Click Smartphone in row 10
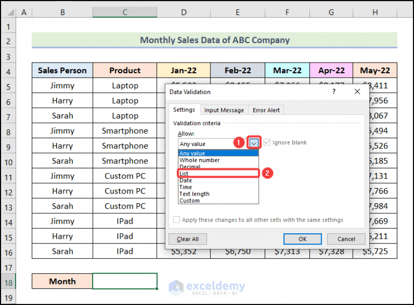 click(125, 161)
